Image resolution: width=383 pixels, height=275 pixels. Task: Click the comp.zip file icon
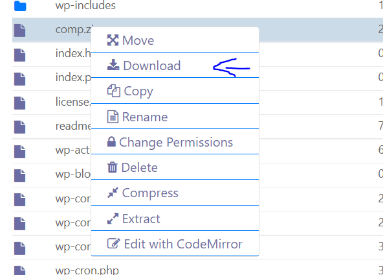tap(20, 30)
